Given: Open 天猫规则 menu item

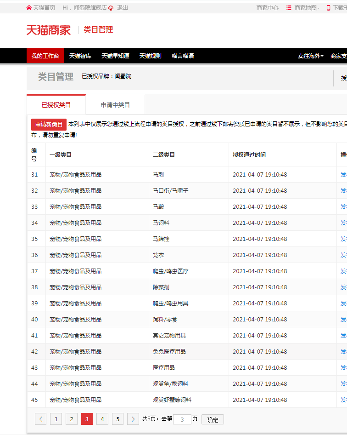Looking at the screenshot, I should 151,56.
